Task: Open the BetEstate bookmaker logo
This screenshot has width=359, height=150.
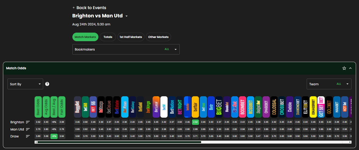Action: pyautogui.click(x=117, y=107)
